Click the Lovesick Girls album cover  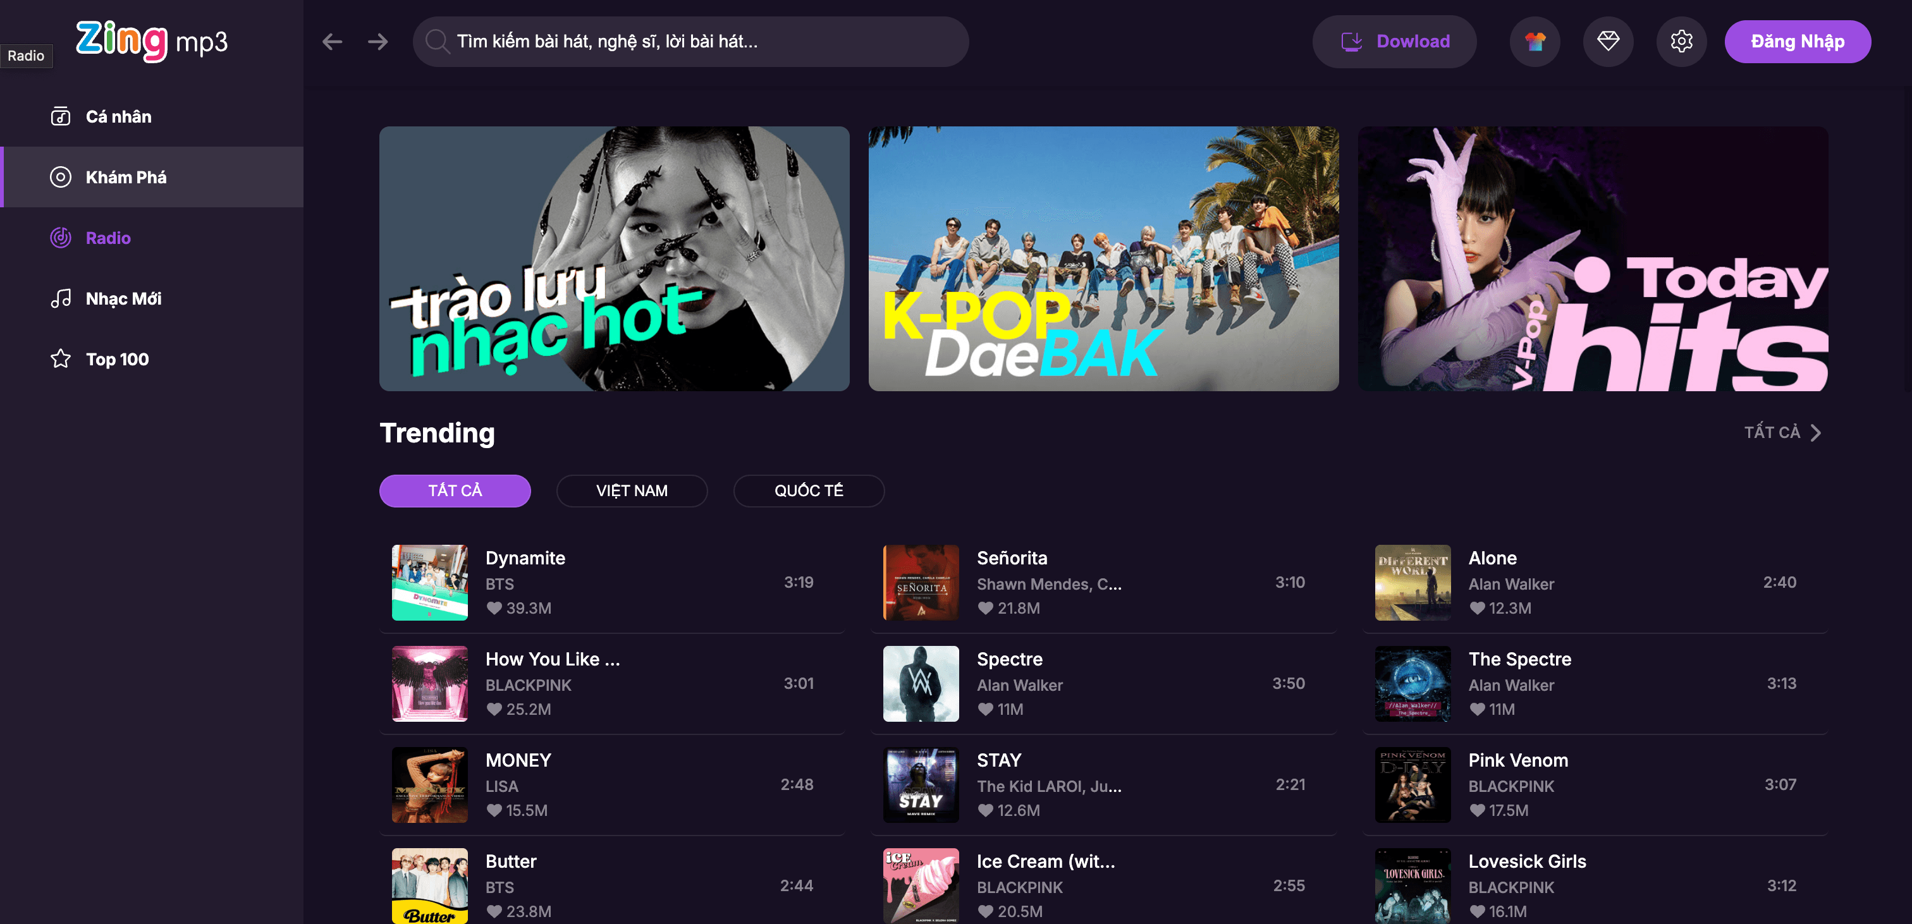1413,885
